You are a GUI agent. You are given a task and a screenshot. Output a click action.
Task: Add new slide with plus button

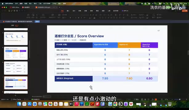click(x=15, y=95)
